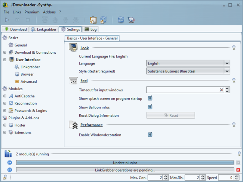Click the Timeout for input windows field

pyautogui.click(x=185, y=90)
